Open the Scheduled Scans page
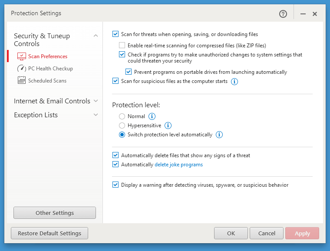The width and height of the screenshot is (330, 251). (x=47, y=81)
